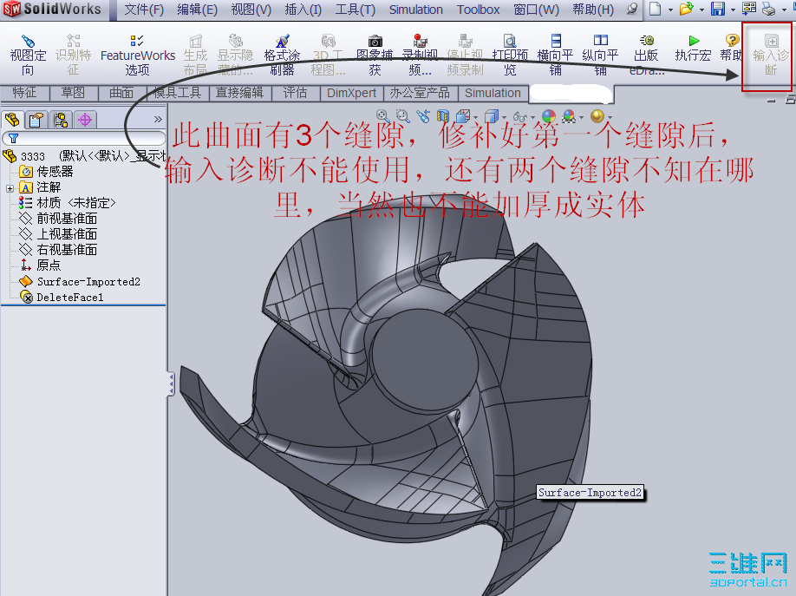Click the Zoom to Fit magnifier icon
Viewport: 796px width, 596px height.
coord(382,116)
